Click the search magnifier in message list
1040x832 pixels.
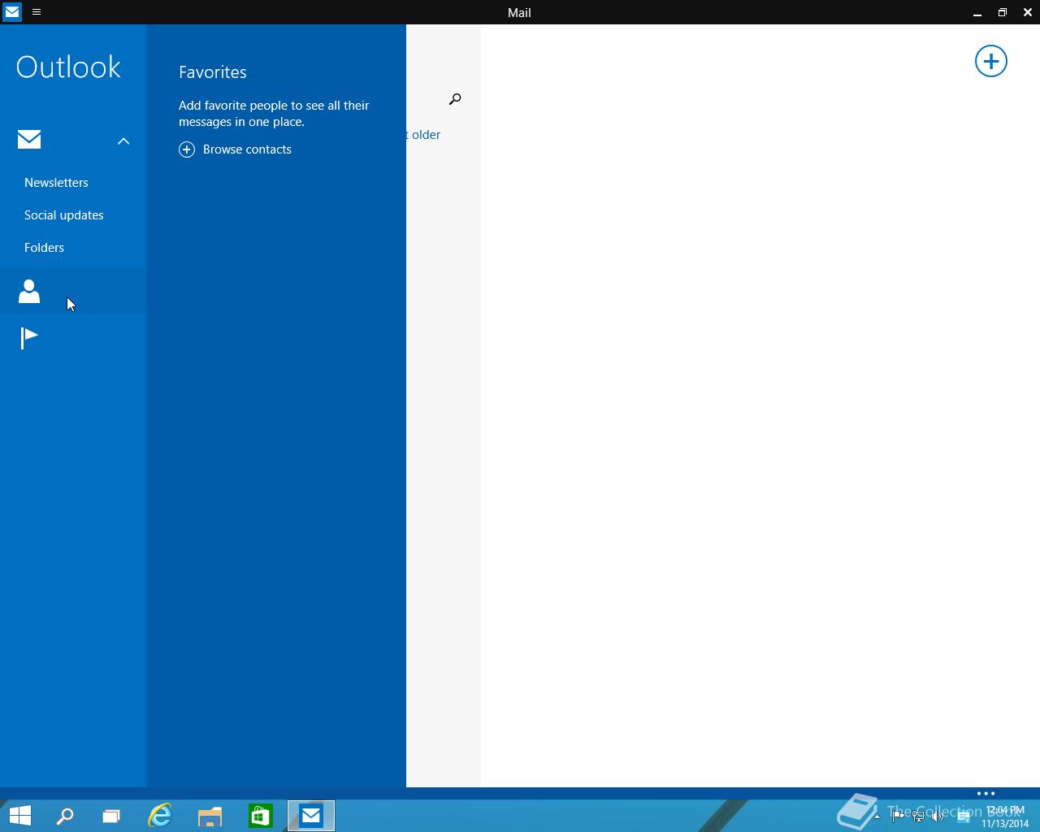(x=455, y=99)
